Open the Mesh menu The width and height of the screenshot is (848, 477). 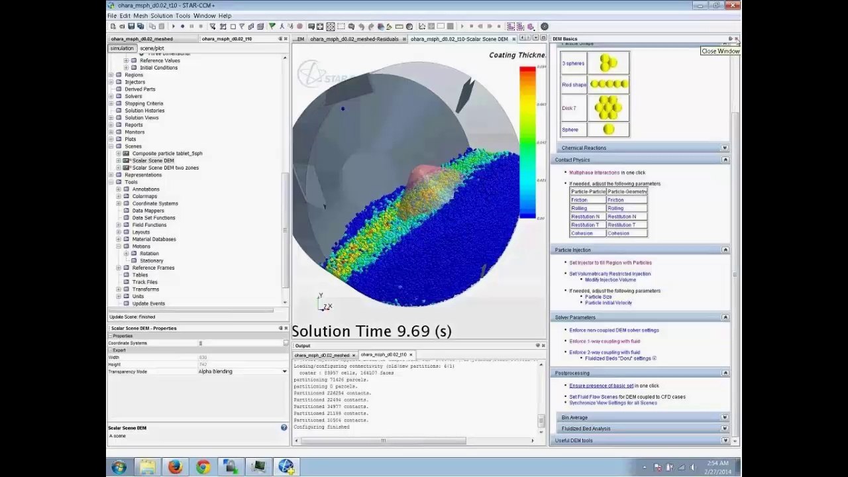(x=140, y=16)
